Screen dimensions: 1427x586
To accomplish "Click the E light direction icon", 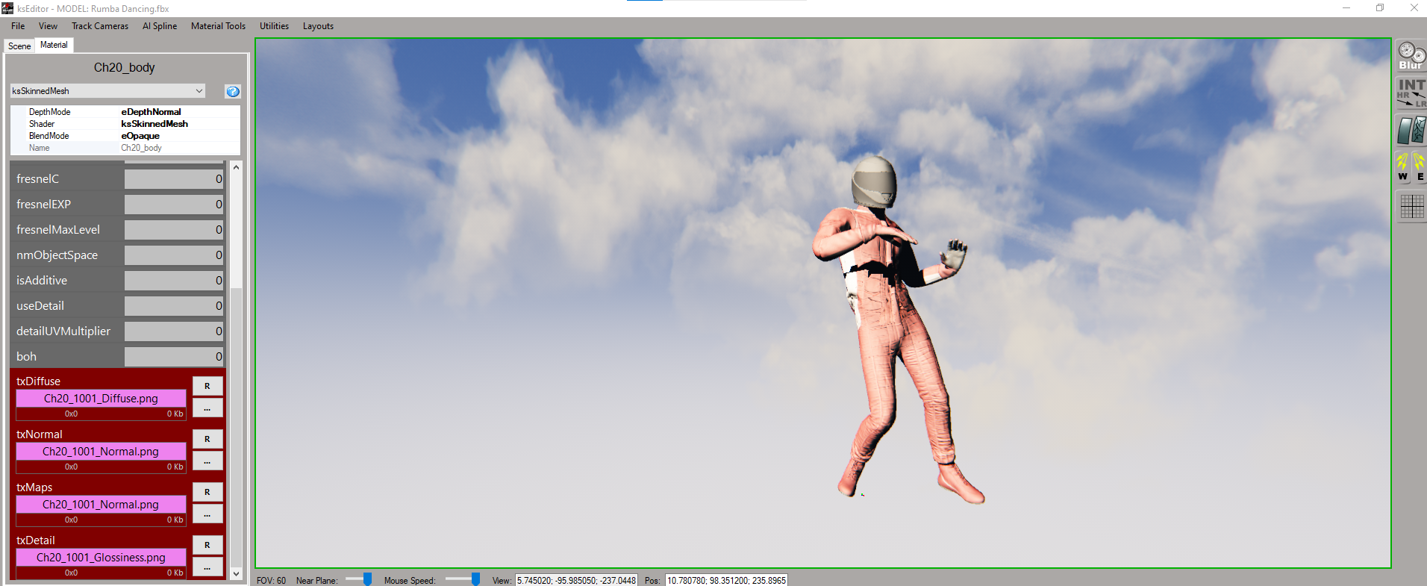I will 1419,166.
